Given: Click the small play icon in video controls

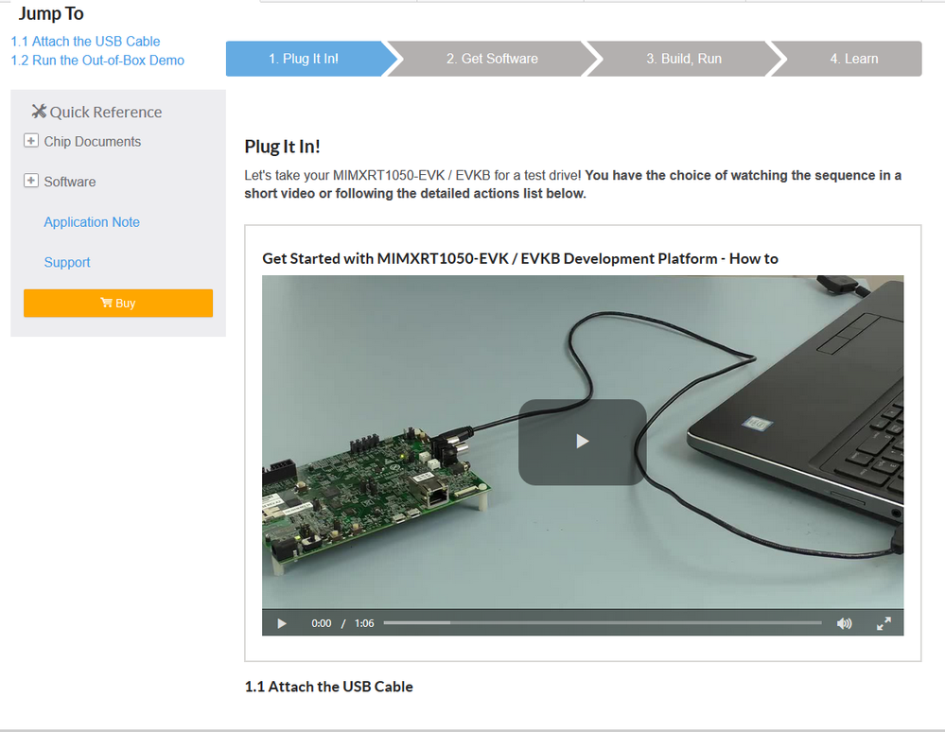Looking at the screenshot, I should (282, 623).
